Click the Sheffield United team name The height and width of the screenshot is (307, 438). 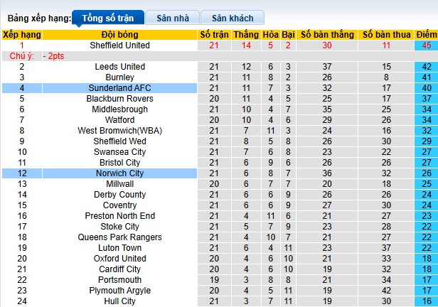click(120, 45)
